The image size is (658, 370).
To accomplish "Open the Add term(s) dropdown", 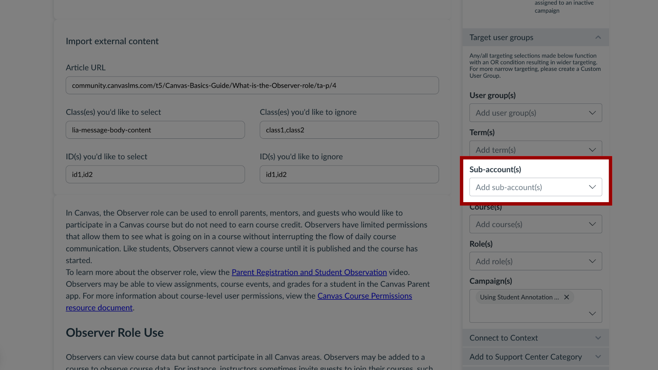I will [536, 149].
